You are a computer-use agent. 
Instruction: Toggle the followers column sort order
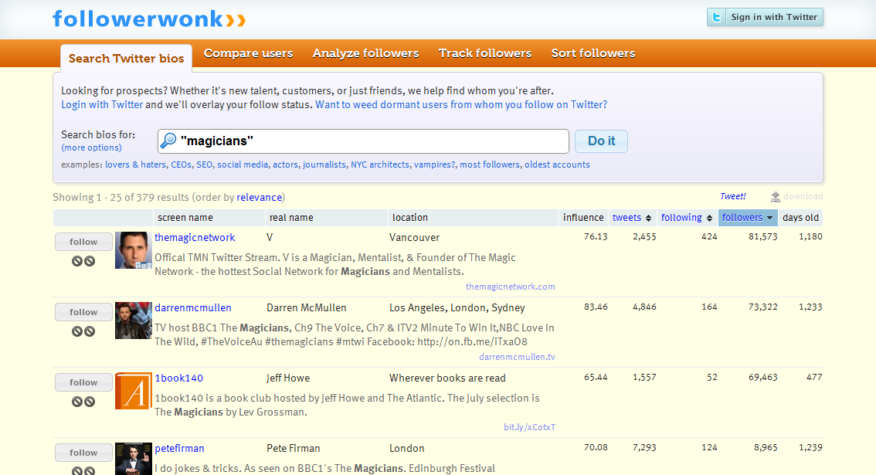click(748, 217)
